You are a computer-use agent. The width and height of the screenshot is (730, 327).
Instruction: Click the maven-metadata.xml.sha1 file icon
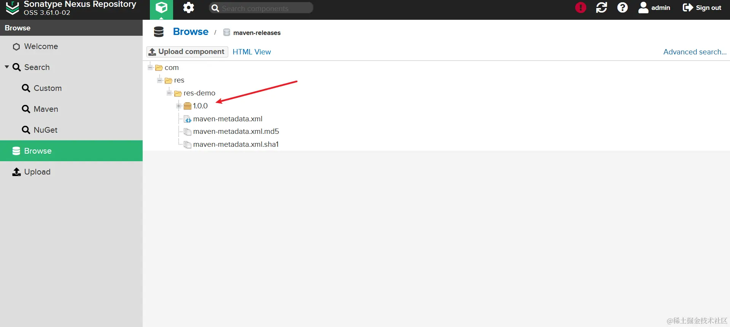[188, 144]
